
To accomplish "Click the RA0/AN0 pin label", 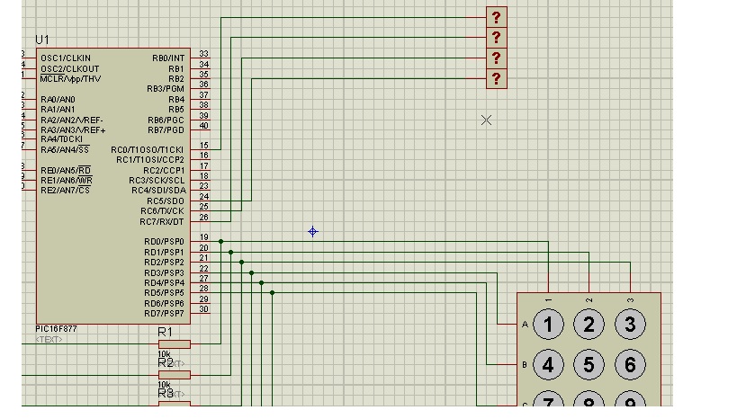I will pos(58,100).
